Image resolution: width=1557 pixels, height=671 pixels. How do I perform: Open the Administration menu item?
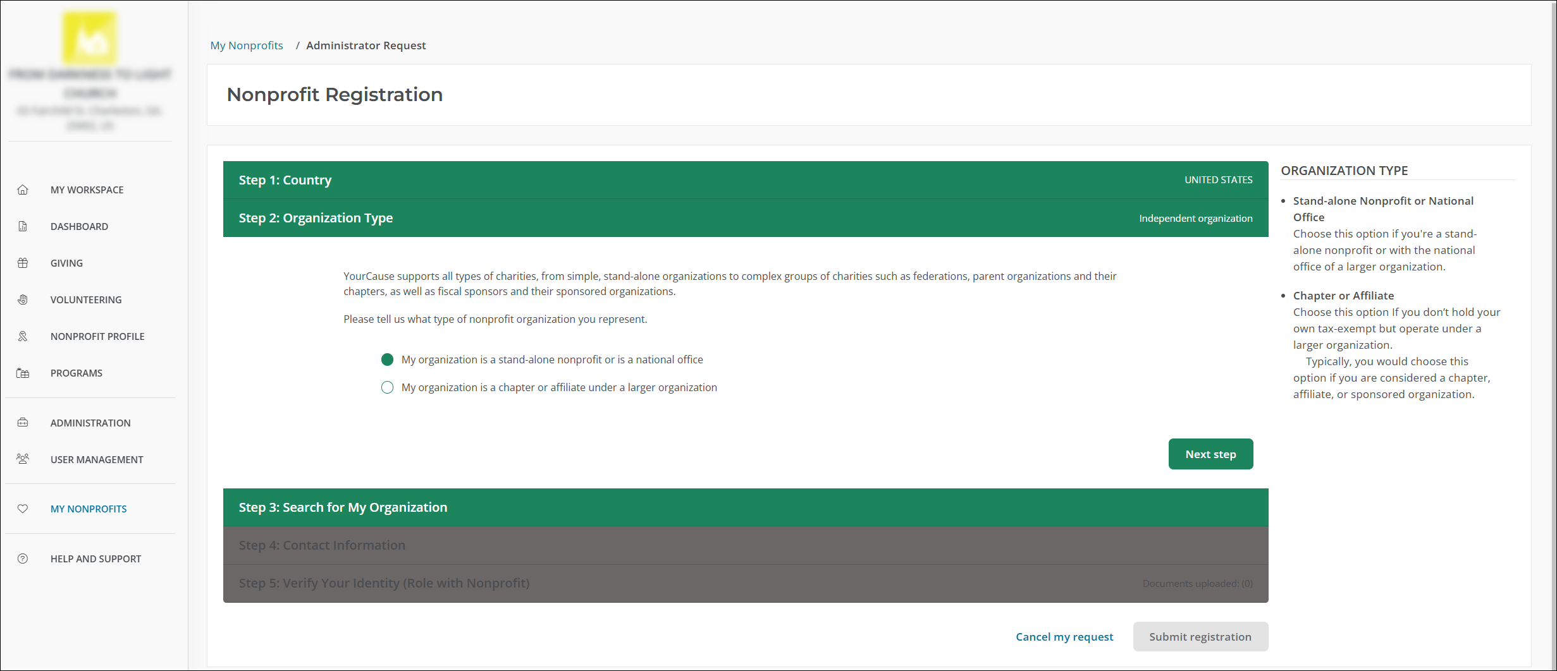[90, 423]
